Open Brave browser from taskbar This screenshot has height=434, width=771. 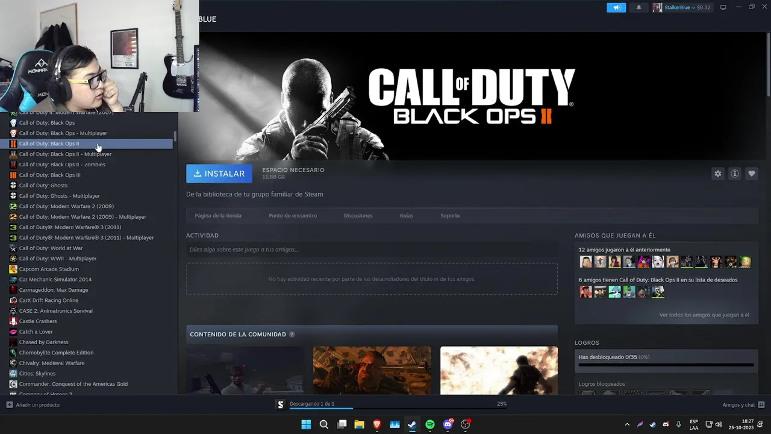point(377,424)
